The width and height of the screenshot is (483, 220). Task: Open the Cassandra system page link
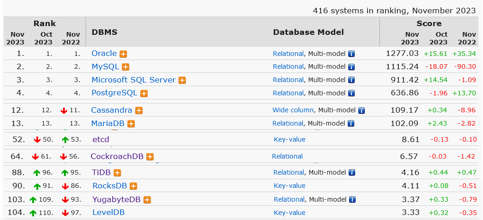[x=111, y=110]
